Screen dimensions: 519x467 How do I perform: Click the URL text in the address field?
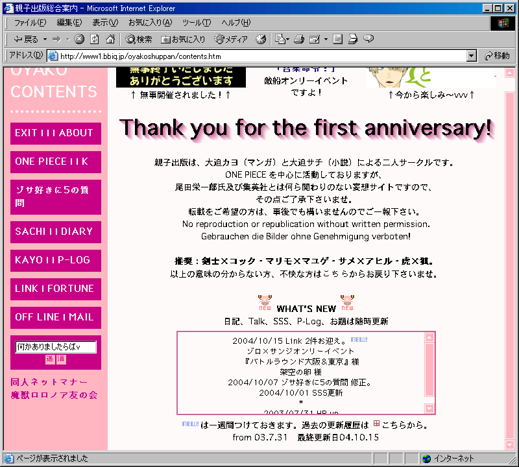click(x=140, y=56)
